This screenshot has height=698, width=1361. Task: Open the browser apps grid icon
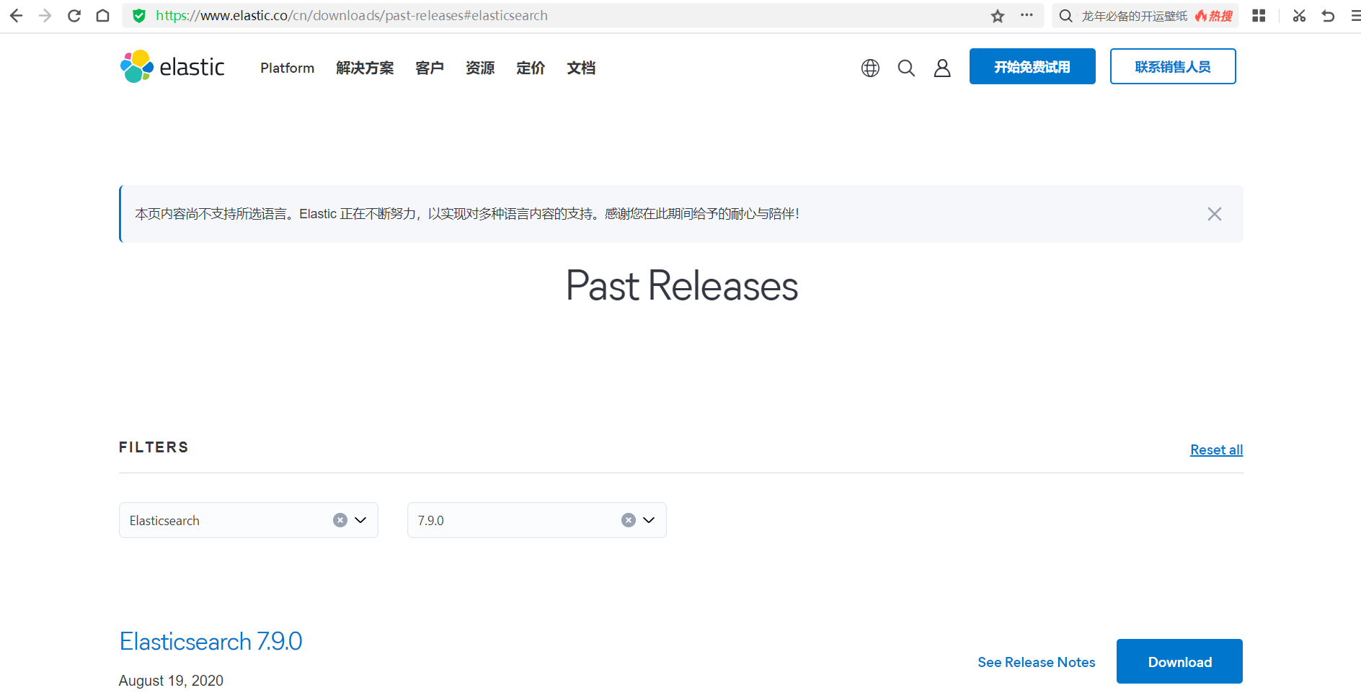pos(1259,16)
